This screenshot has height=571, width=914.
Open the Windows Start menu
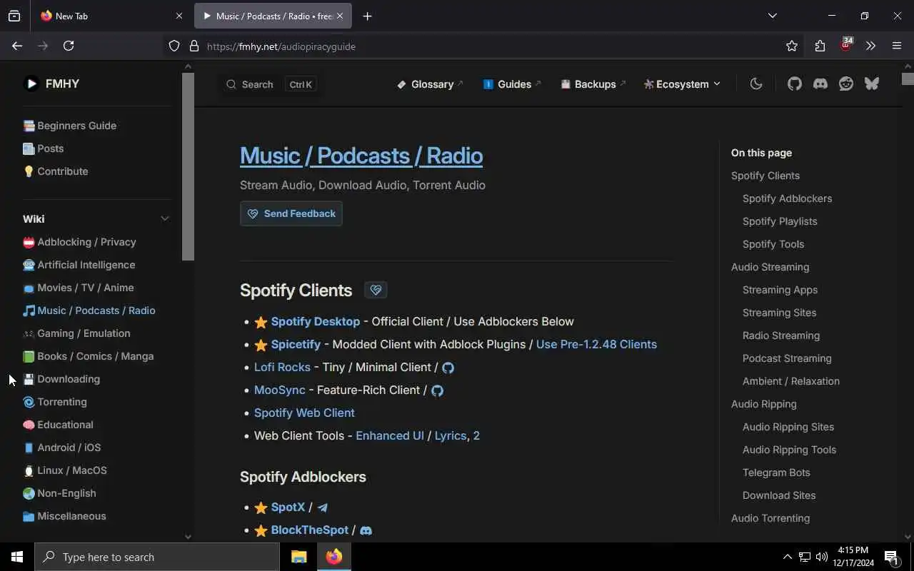pos(17,557)
